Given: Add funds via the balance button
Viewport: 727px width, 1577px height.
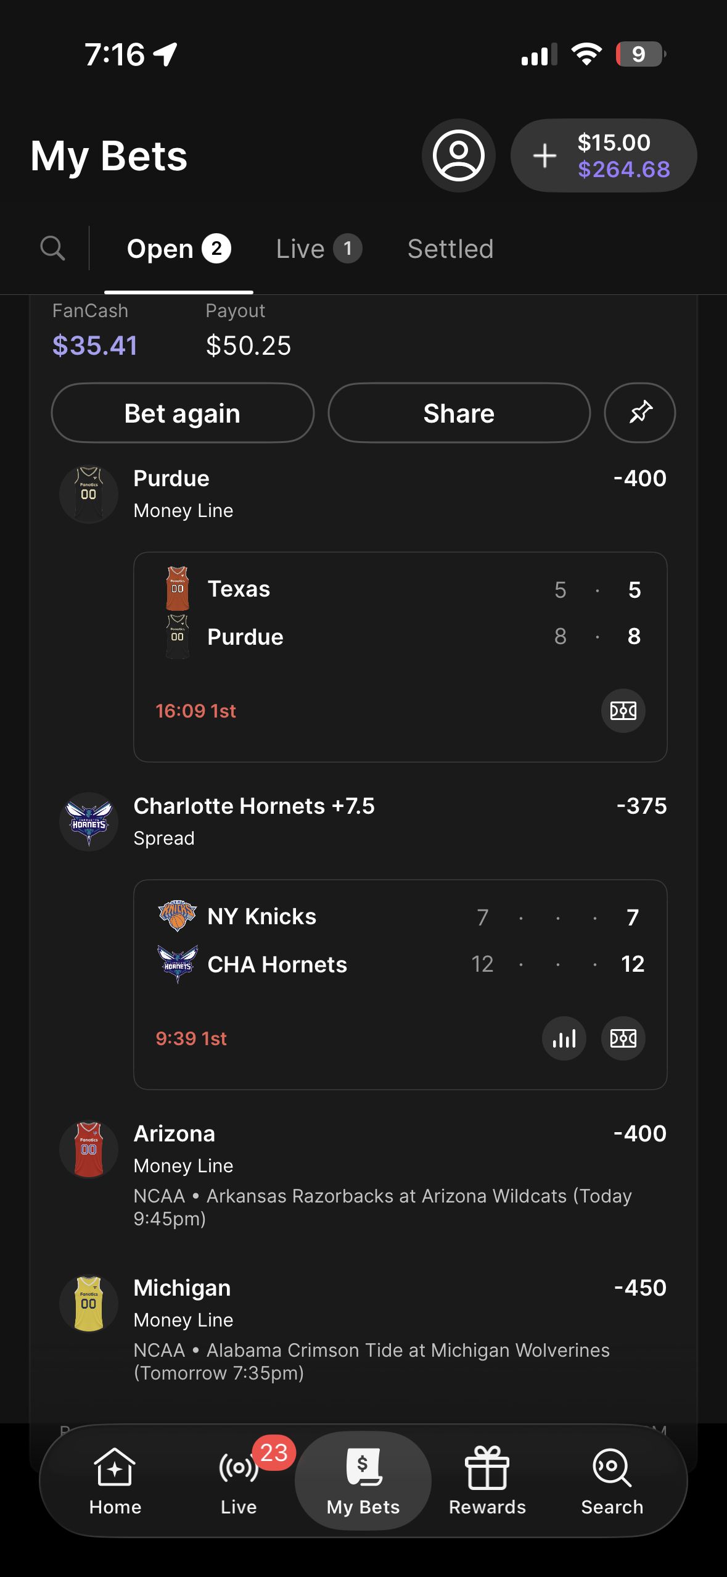Looking at the screenshot, I should (x=603, y=155).
